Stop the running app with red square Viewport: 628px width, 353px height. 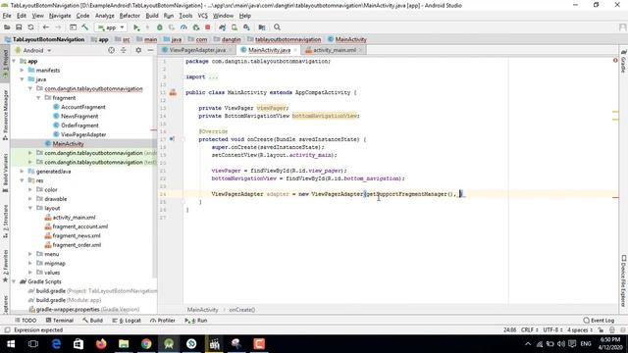(207, 27)
